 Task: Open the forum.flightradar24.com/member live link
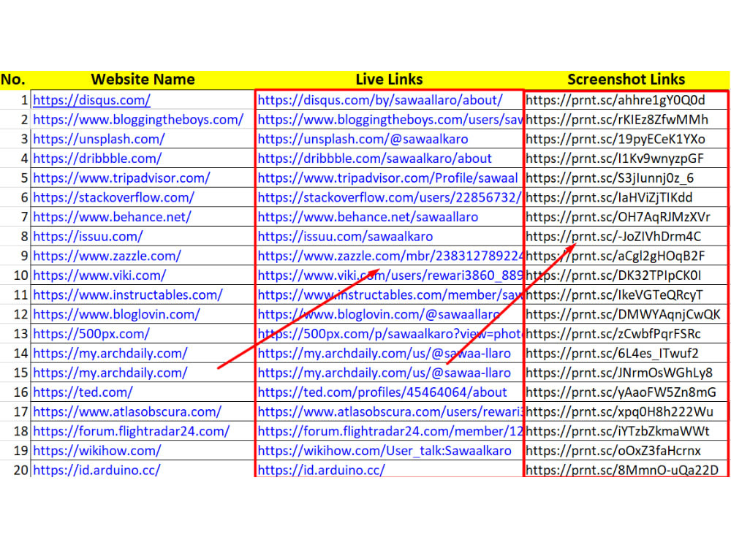click(390, 432)
